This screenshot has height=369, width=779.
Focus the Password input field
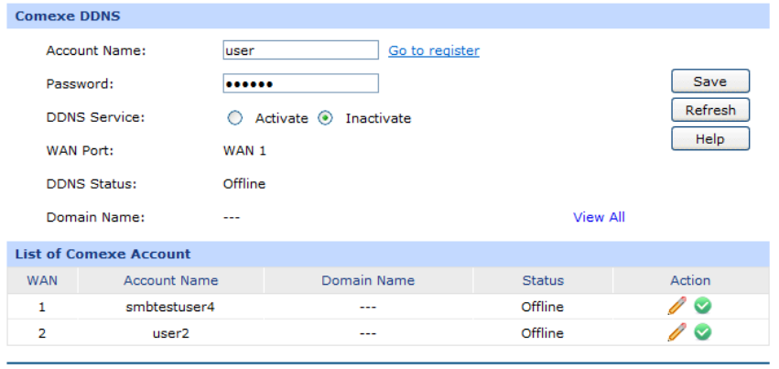(x=300, y=83)
